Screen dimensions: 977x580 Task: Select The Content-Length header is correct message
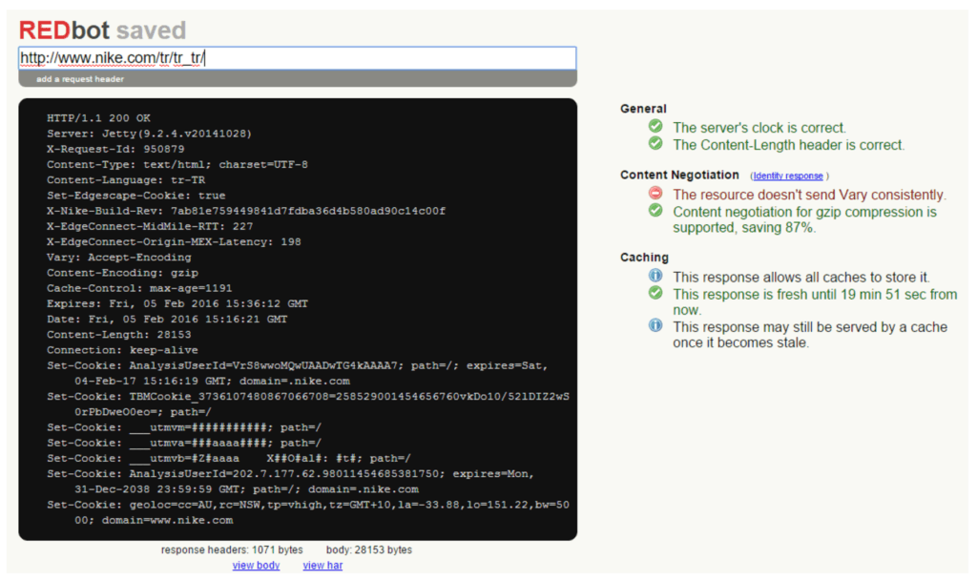789,145
